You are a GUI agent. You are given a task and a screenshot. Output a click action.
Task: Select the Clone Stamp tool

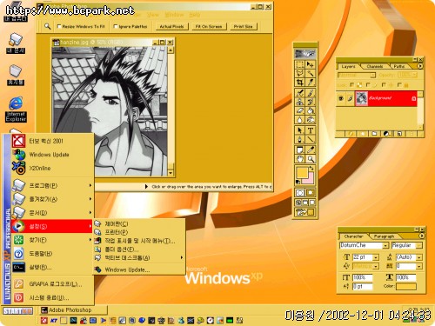click(299, 102)
